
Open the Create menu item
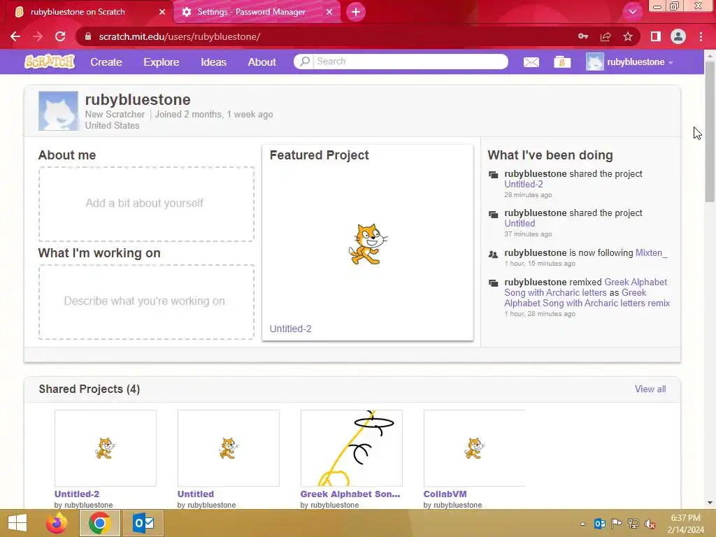pos(106,62)
